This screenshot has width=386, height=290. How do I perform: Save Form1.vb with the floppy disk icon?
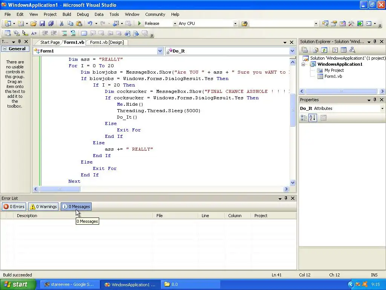(42, 23)
